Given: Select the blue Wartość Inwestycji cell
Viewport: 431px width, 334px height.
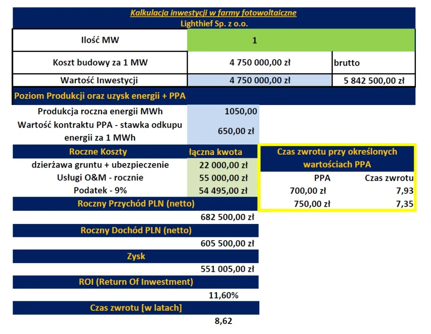Looking at the screenshot, I should (x=260, y=80).
